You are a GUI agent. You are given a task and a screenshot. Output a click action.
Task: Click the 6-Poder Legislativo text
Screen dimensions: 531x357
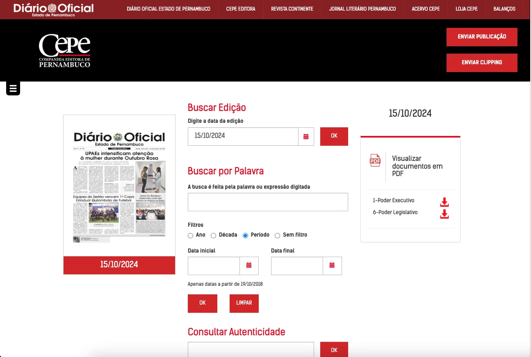click(395, 212)
